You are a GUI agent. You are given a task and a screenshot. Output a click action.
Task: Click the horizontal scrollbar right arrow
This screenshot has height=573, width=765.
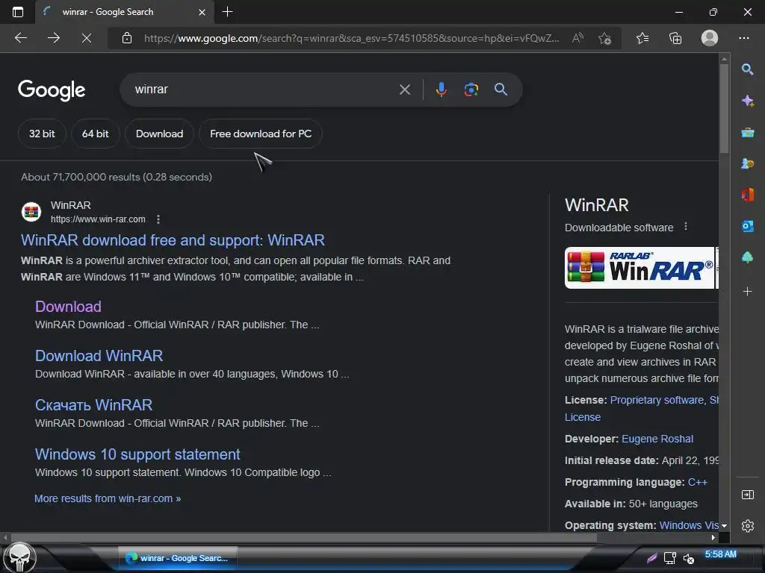click(x=713, y=537)
